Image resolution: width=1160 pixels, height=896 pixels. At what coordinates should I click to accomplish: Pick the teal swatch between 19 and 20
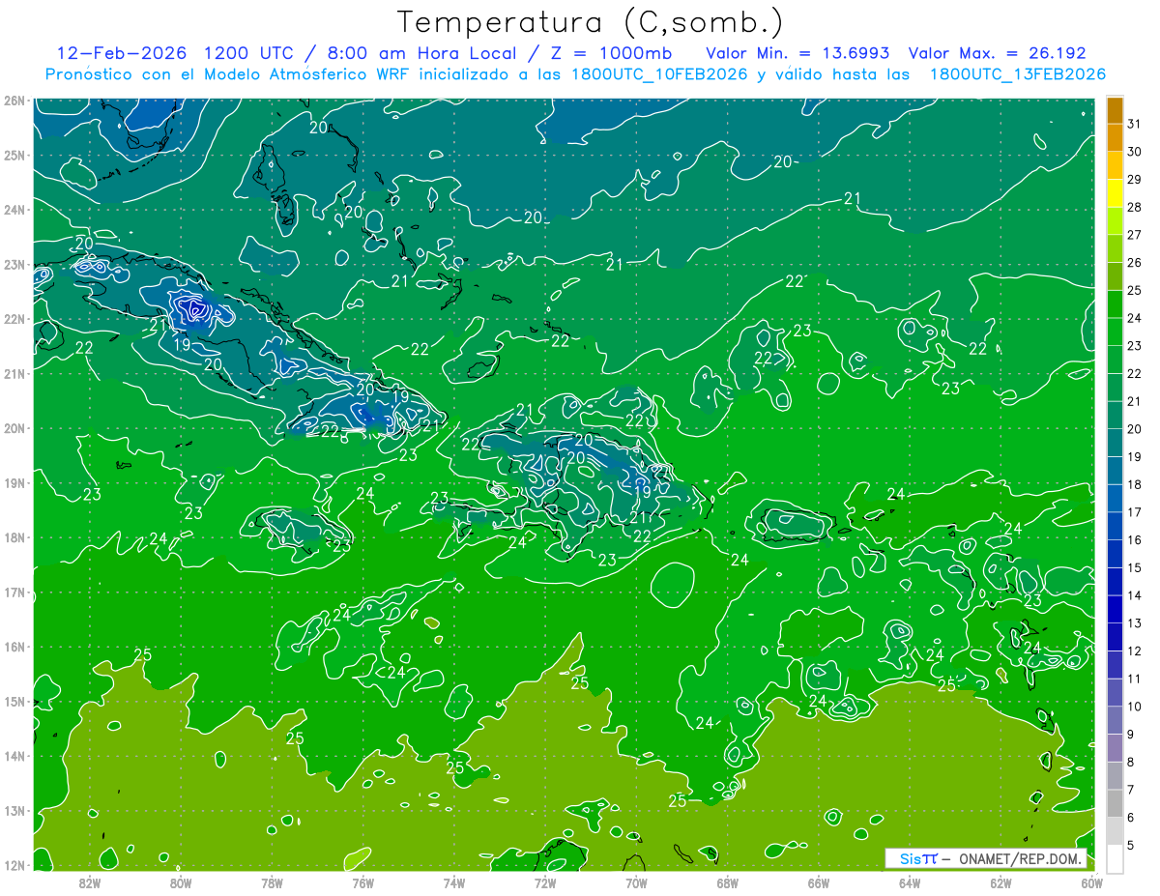1115,443
